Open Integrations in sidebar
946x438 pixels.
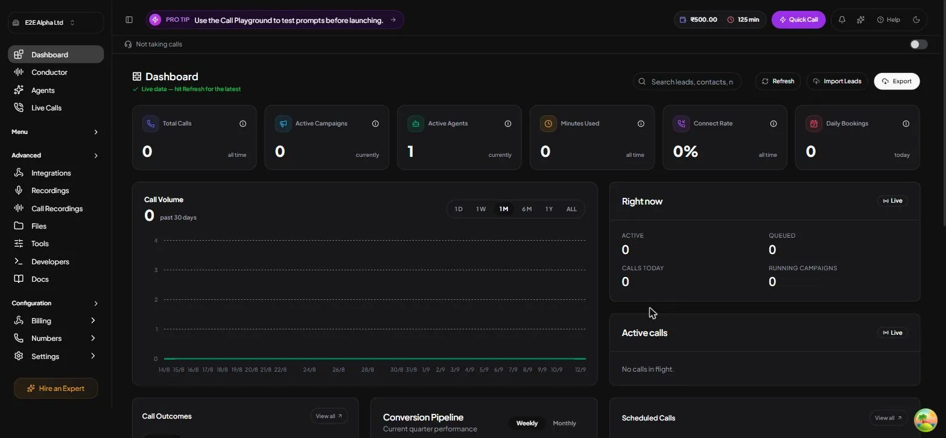56,173
